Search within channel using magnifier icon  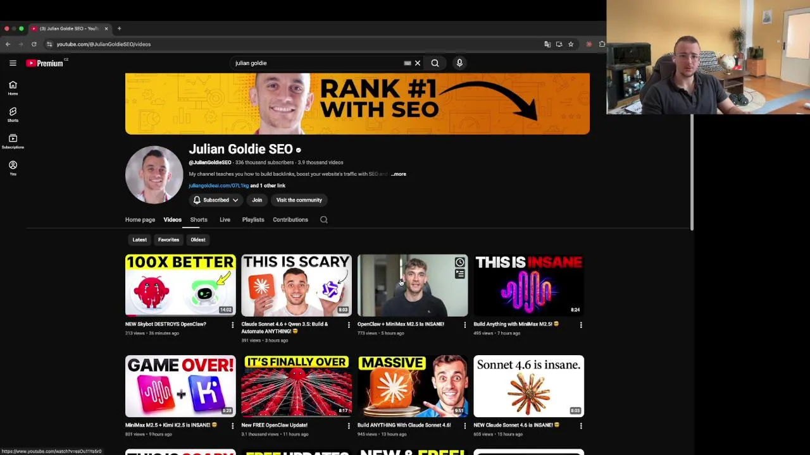pyautogui.click(x=323, y=220)
